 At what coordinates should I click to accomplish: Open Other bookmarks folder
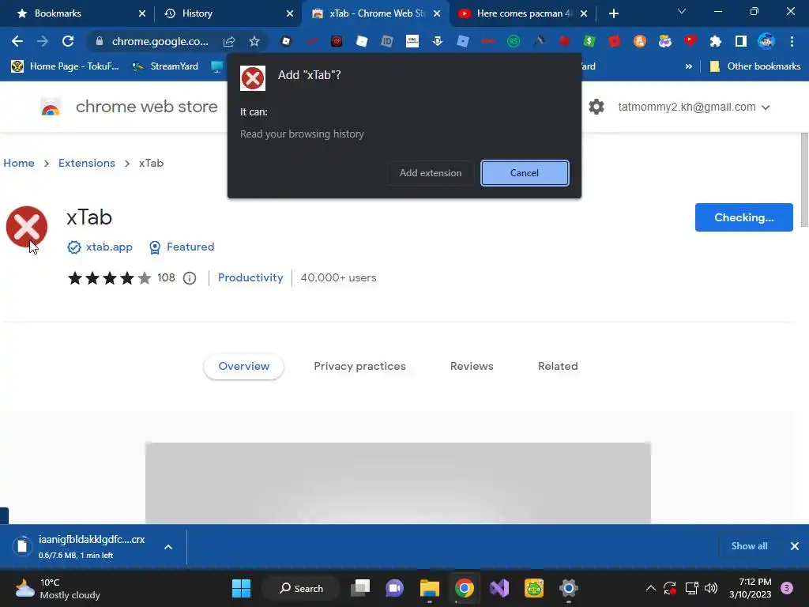[x=756, y=66]
